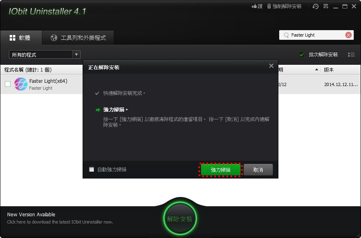This screenshot has width=361, height=238.
Task: Click version 2014.12.12.11 cell
Action: [341, 84]
